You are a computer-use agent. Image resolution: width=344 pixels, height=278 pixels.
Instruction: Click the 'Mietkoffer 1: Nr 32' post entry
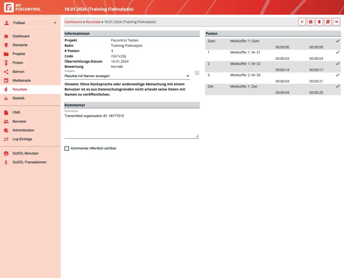245,64
